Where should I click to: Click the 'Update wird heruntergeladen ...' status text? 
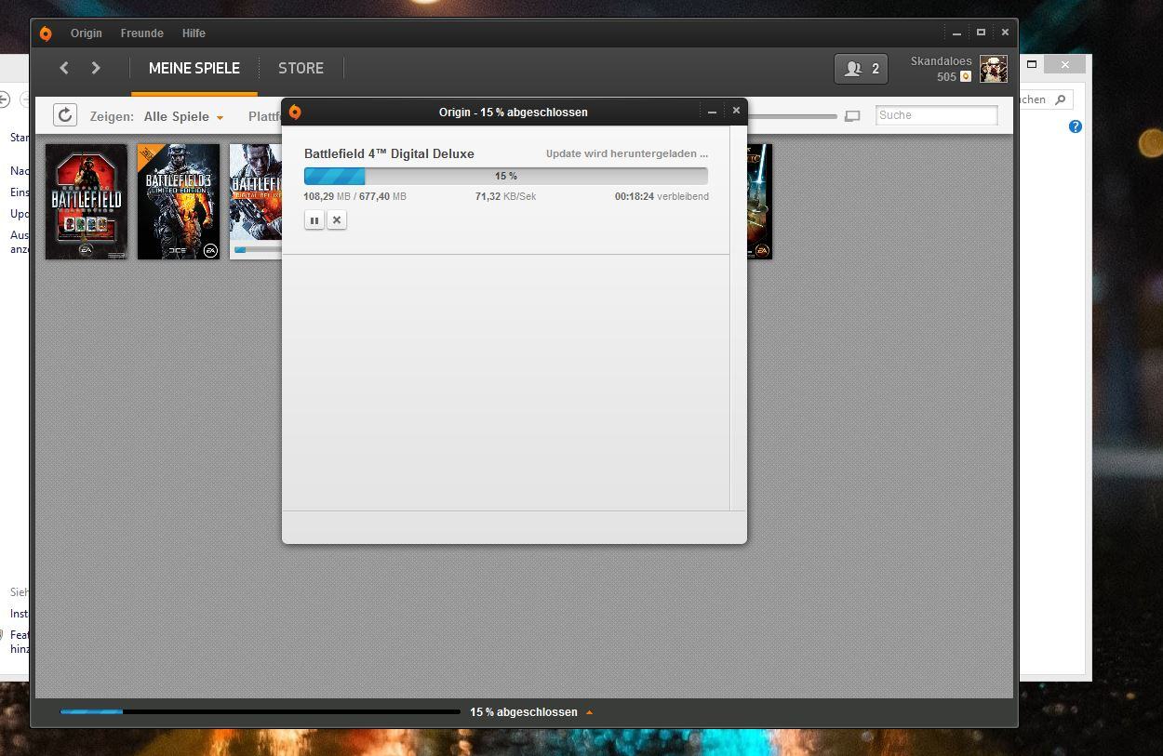coord(627,153)
